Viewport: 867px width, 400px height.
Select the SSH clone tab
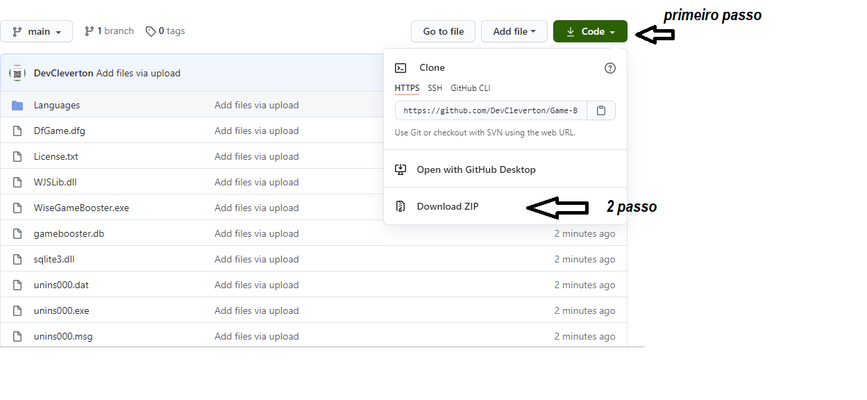(435, 88)
